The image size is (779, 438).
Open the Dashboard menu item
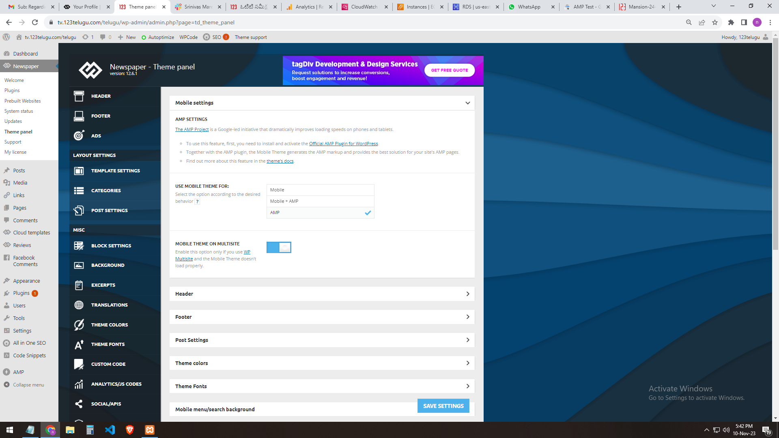(x=25, y=54)
